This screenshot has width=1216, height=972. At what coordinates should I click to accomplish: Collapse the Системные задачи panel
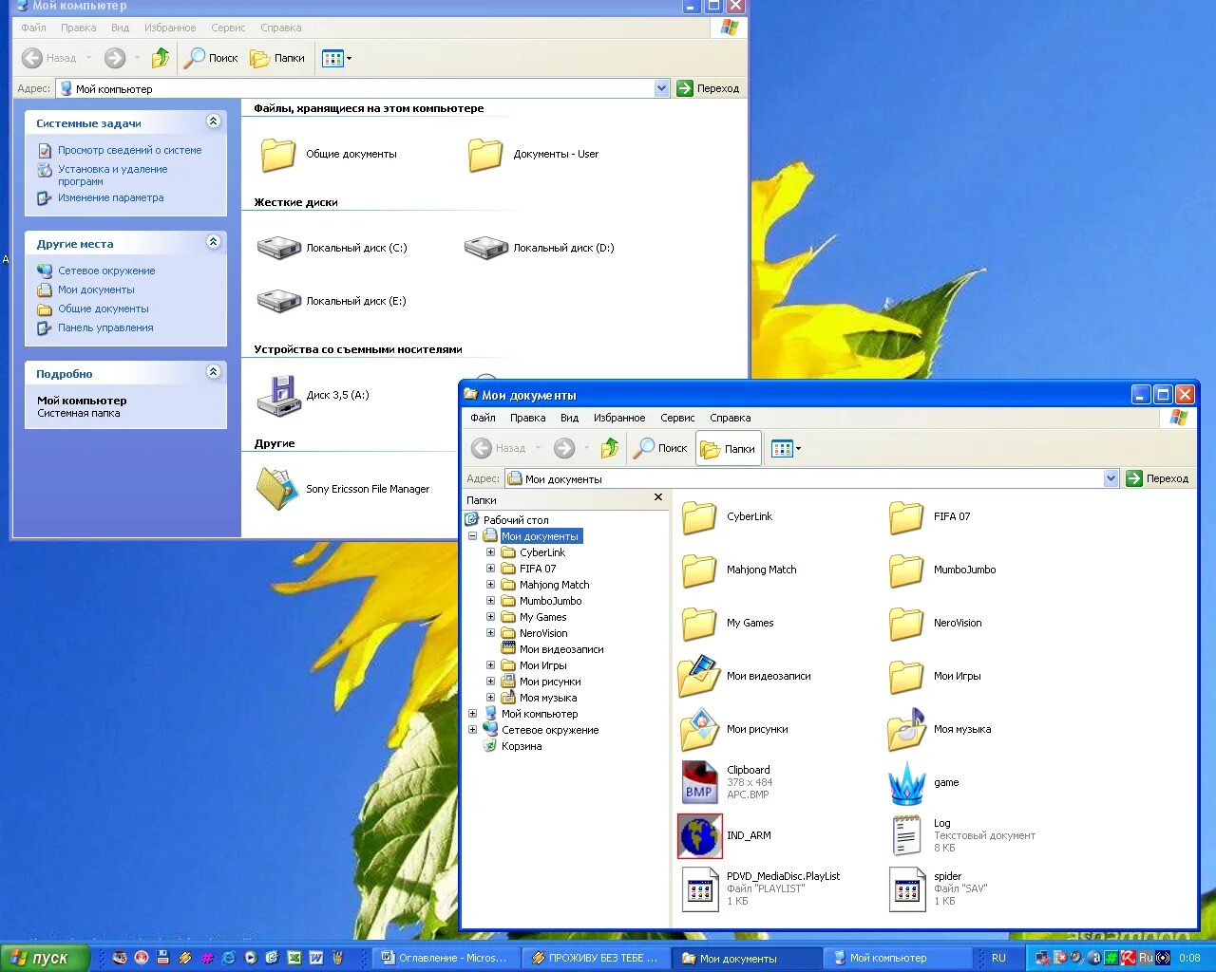point(214,121)
